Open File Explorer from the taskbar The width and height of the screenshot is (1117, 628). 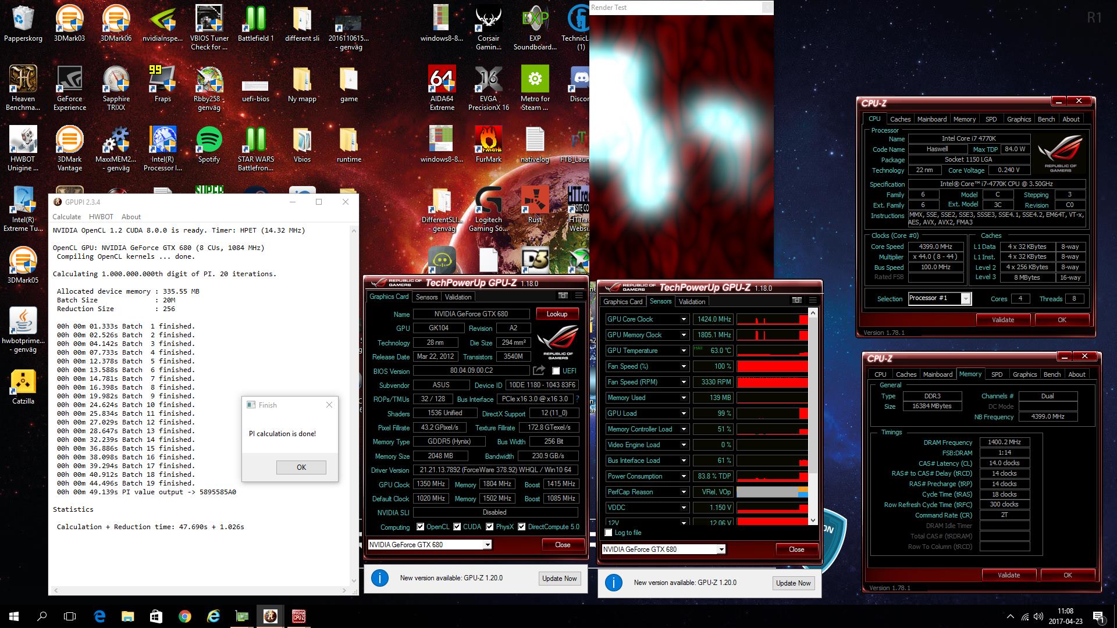coord(127,616)
